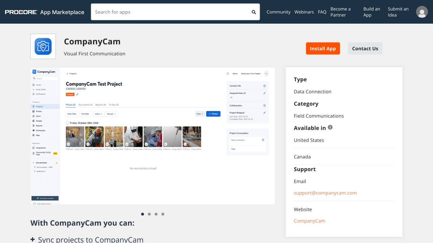Click the Data Connection type value
The image size is (433, 243).
313,92
